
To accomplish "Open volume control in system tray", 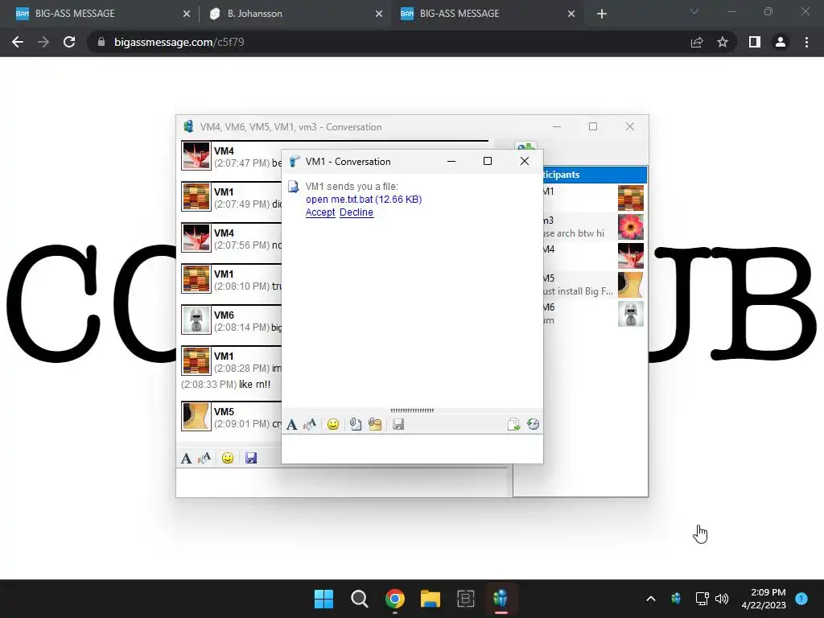I will (x=722, y=599).
